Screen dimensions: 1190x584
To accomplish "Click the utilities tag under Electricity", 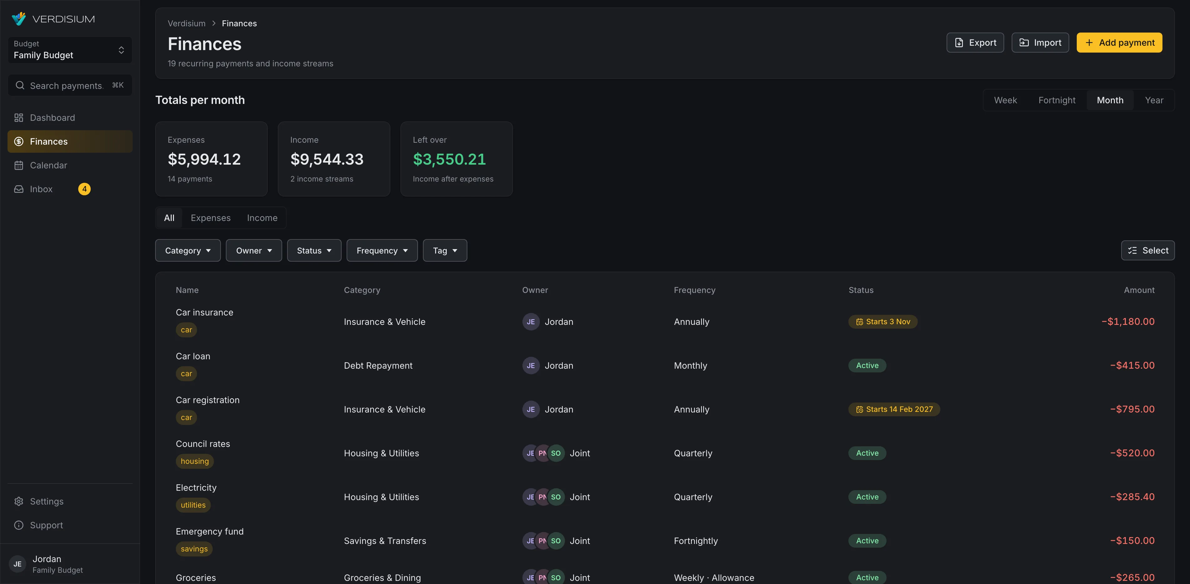I will pyautogui.click(x=193, y=505).
